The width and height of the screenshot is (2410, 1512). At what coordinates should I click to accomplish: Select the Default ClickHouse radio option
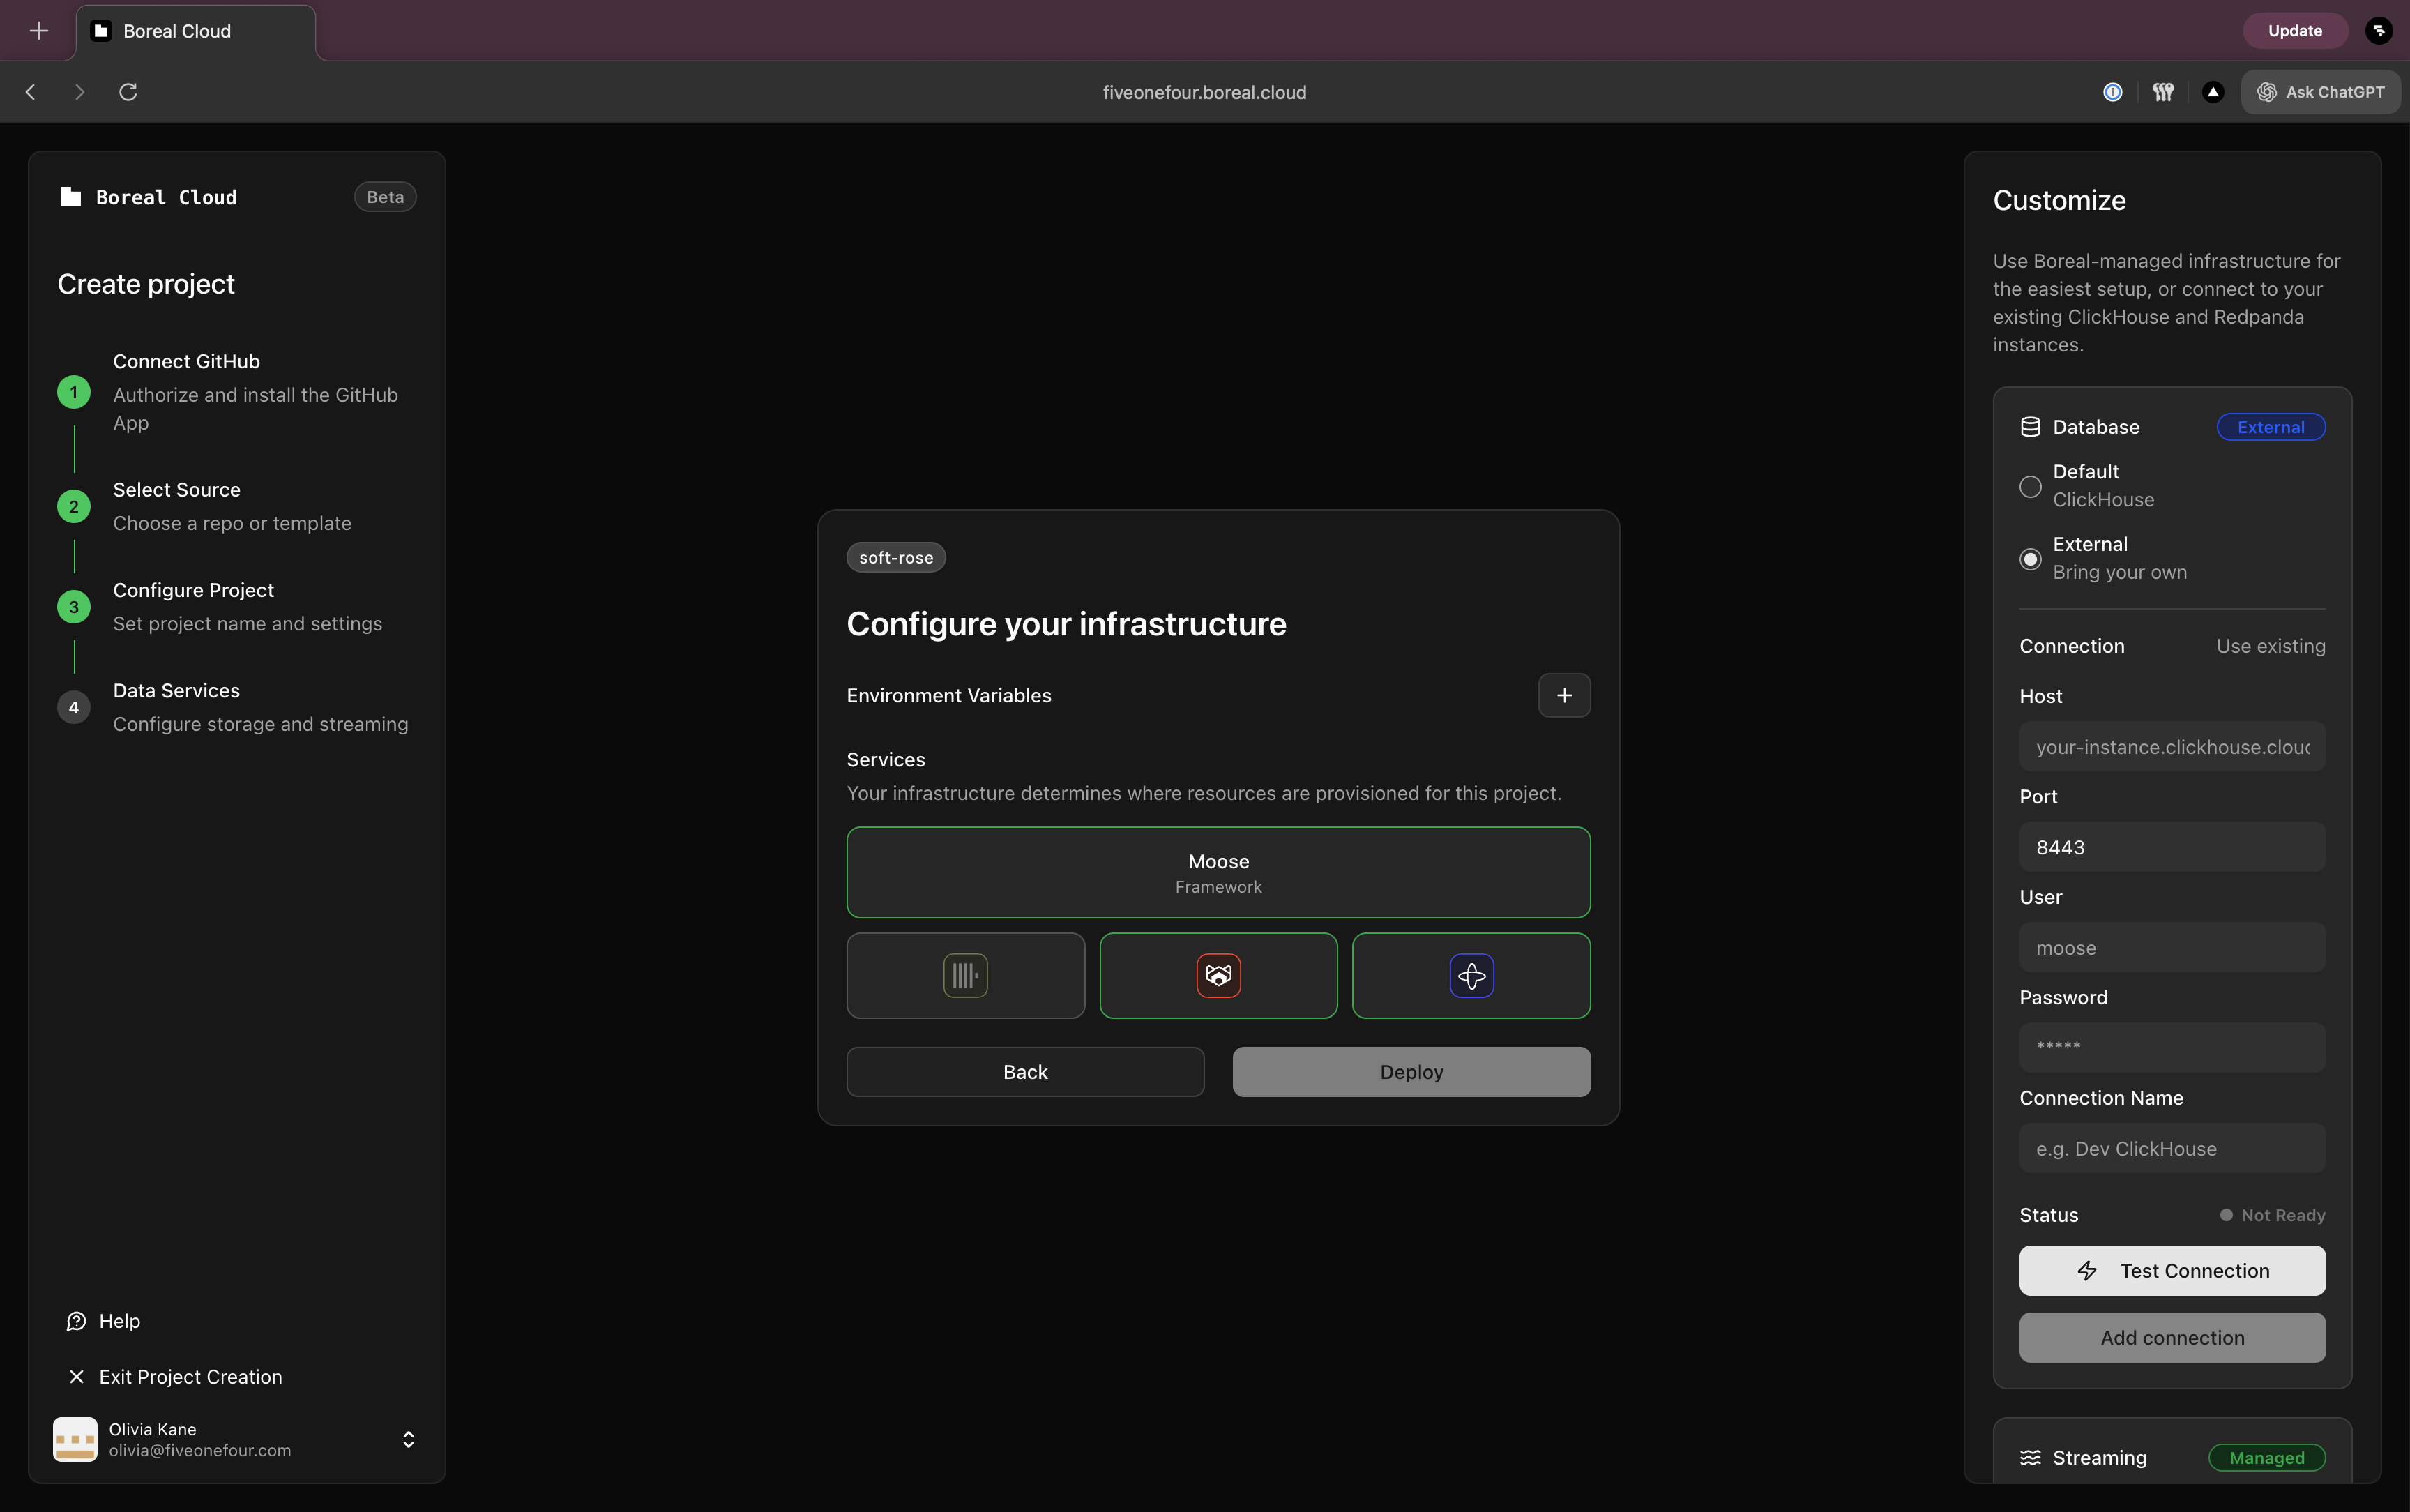tap(2030, 486)
